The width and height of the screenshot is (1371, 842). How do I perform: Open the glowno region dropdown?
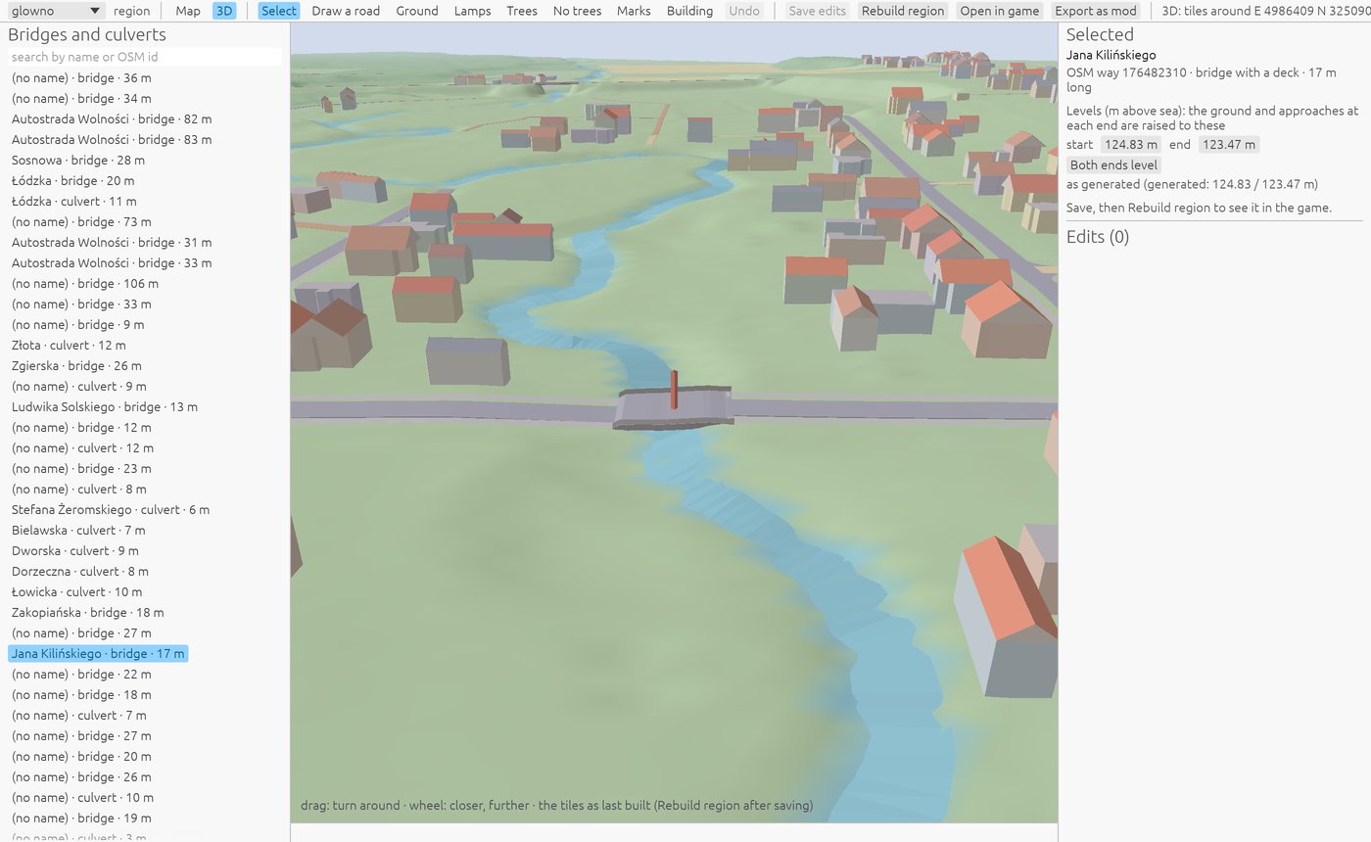[55, 11]
